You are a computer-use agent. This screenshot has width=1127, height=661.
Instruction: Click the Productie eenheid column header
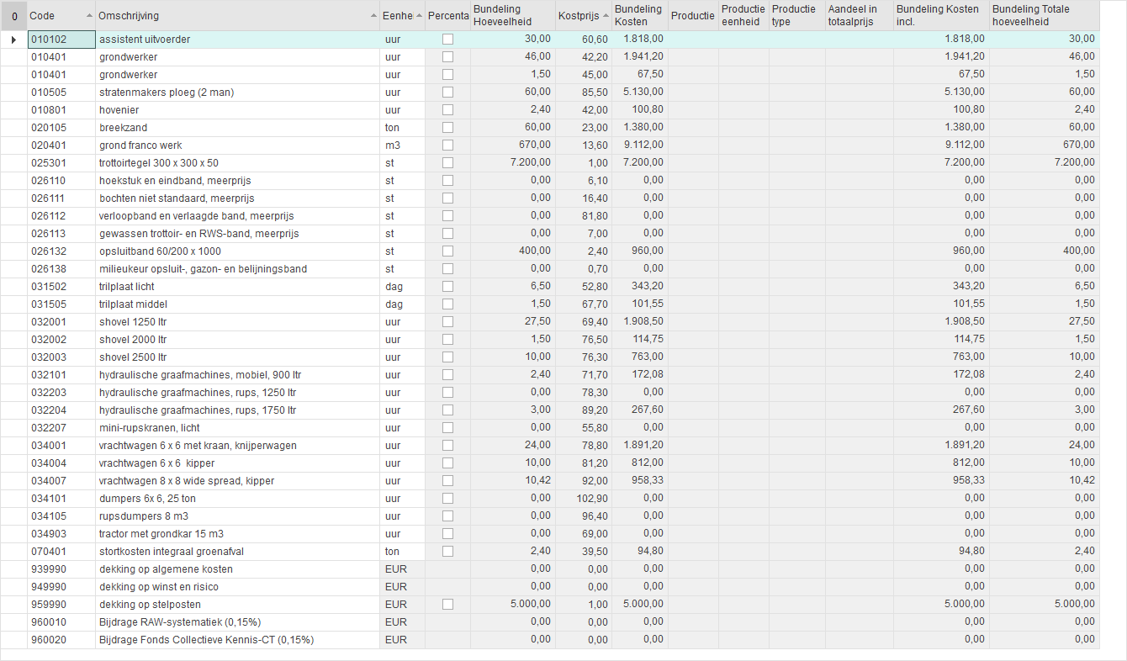[743, 16]
